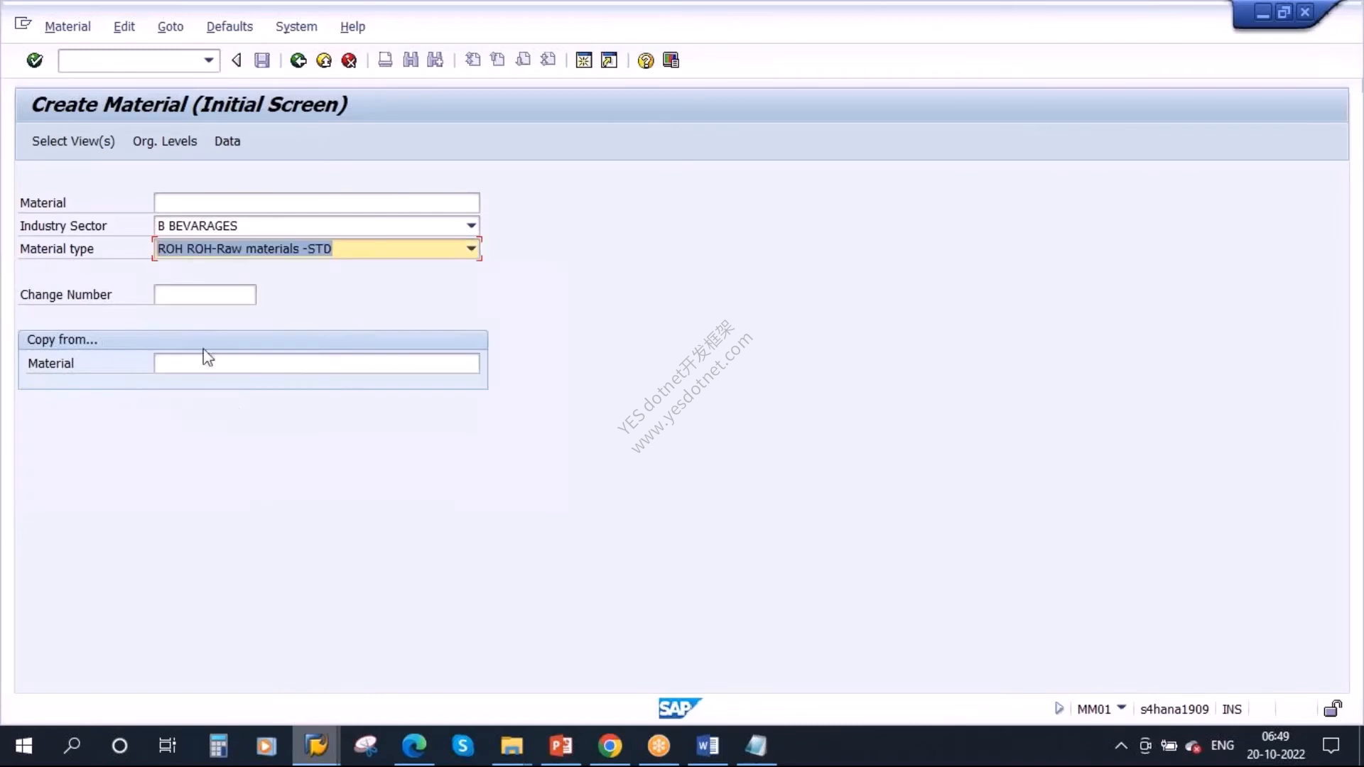Viewport: 1364px width, 767px height.
Task: Open the command field dropdown arrow
Action: click(208, 60)
